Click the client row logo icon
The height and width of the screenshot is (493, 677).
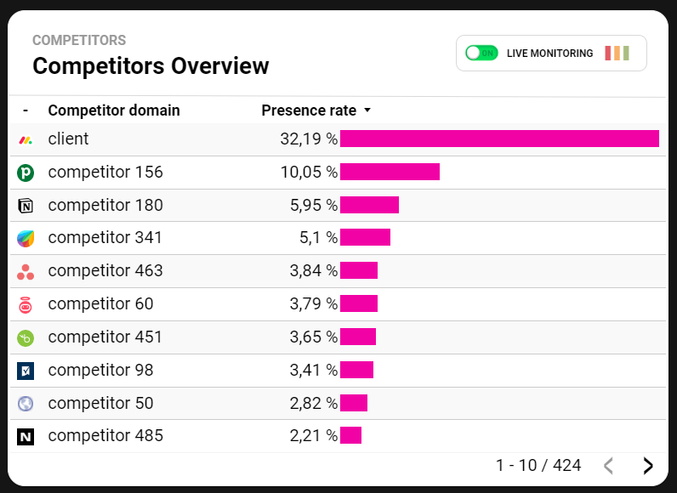coord(26,139)
